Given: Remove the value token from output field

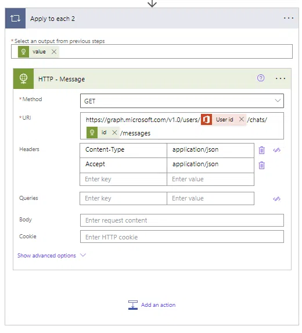Looking at the screenshot, I should click(x=54, y=52).
